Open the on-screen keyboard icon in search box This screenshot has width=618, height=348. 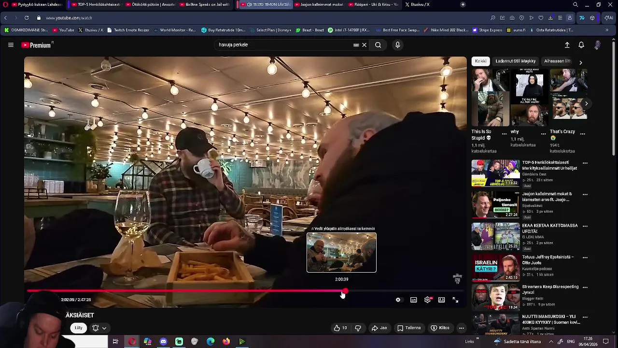click(356, 45)
